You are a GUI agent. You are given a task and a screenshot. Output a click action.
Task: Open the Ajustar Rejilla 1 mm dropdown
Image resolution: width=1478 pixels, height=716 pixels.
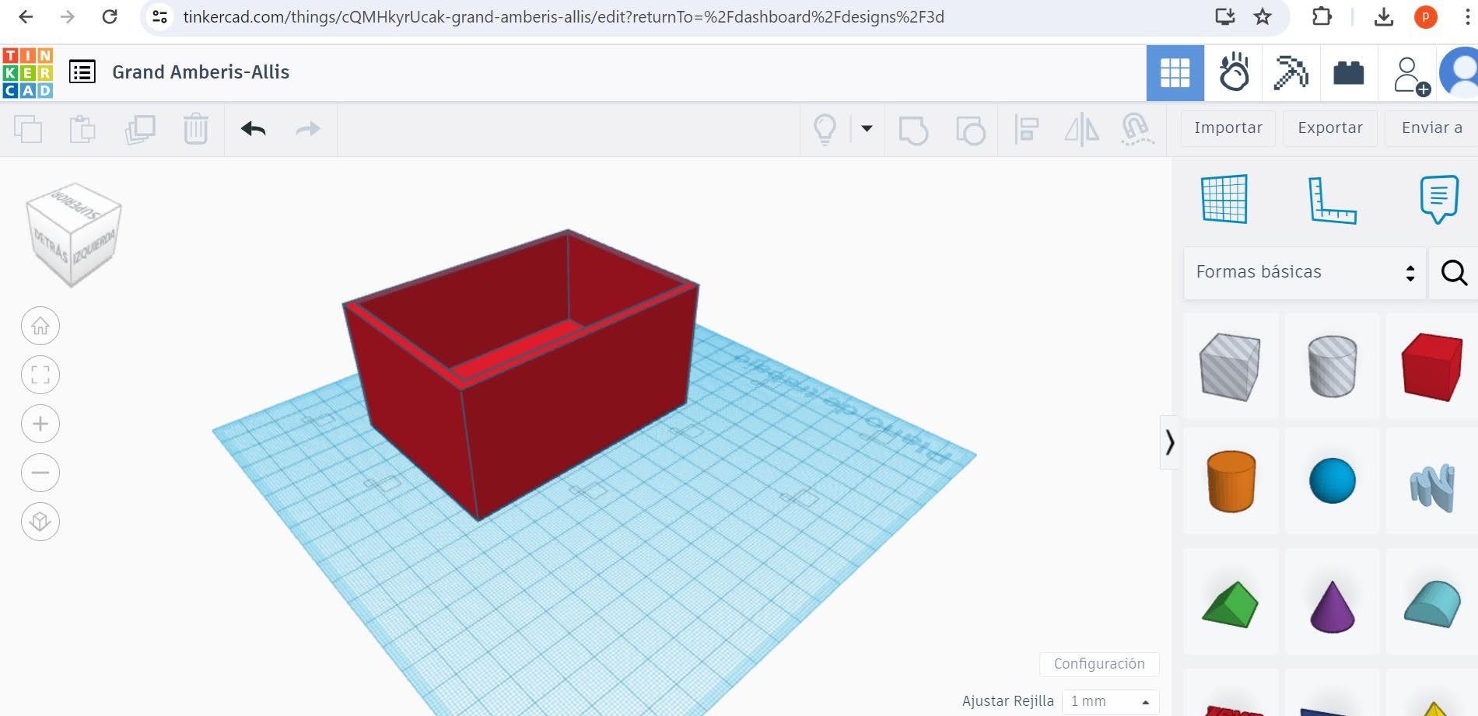point(1110,701)
